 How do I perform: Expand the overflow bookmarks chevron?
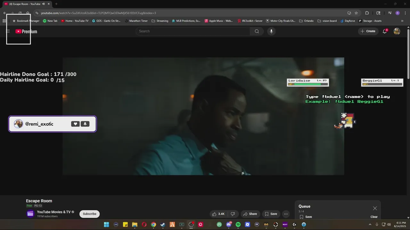402,21
